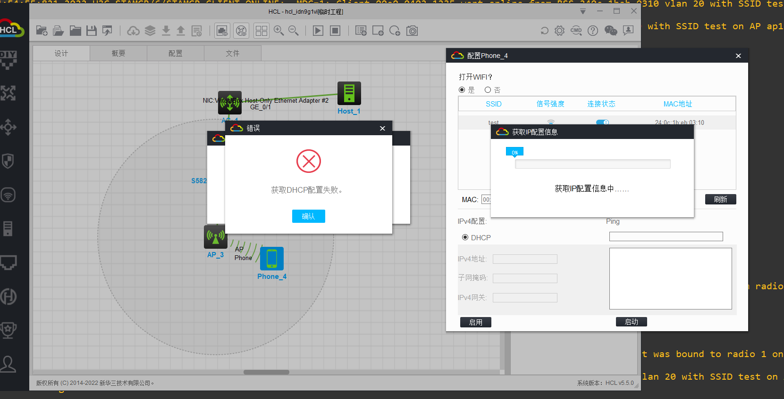Click the add rectangle shape icon
The image size is (784, 399).
[x=378, y=31]
